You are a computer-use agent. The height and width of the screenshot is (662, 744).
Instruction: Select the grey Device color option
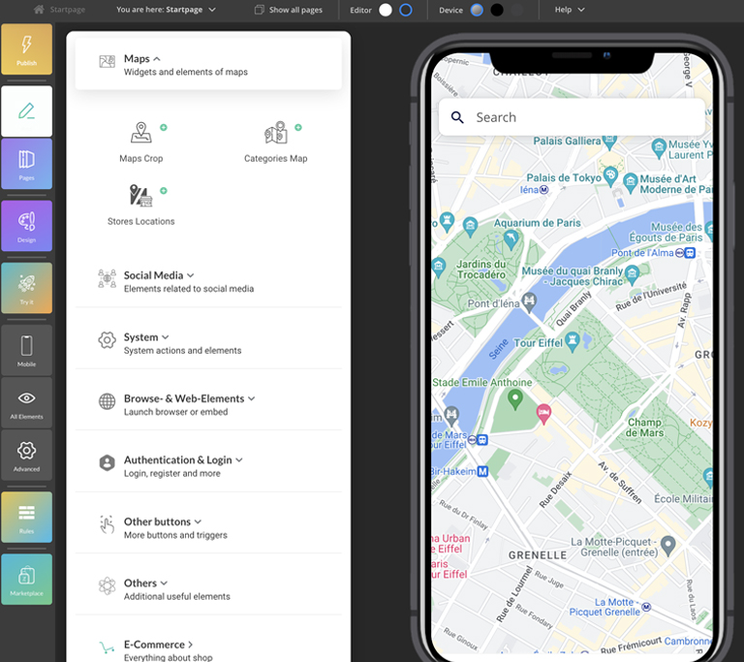pos(477,10)
